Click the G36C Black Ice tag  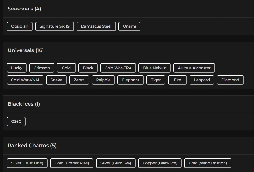[16, 122]
